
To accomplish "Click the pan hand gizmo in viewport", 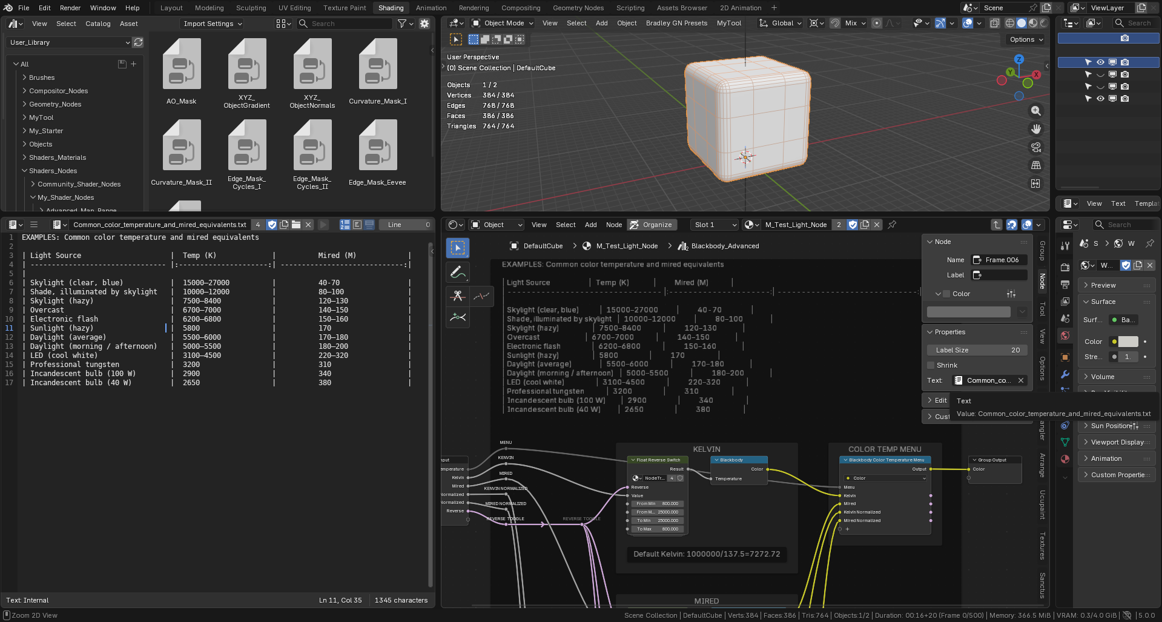I will (x=1036, y=129).
